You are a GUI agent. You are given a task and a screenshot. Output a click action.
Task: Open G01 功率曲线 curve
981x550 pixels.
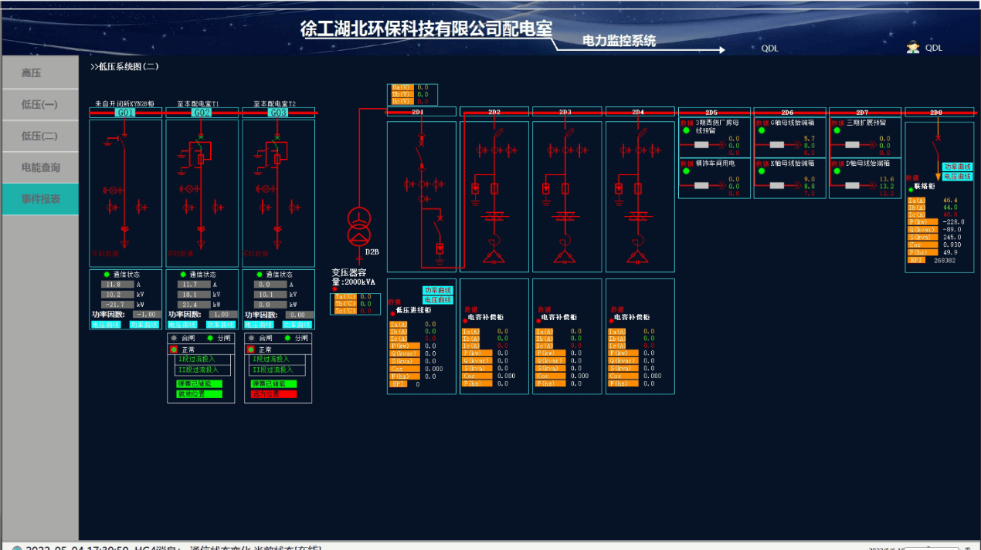[144, 325]
